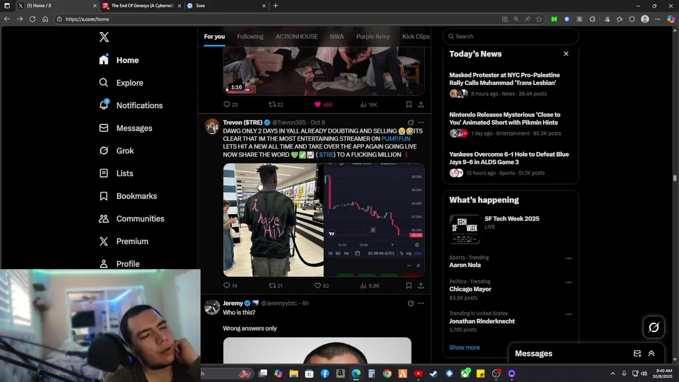This screenshot has height=382, width=679.
Task: Click the floating Grok button
Action: click(x=654, y=327)
